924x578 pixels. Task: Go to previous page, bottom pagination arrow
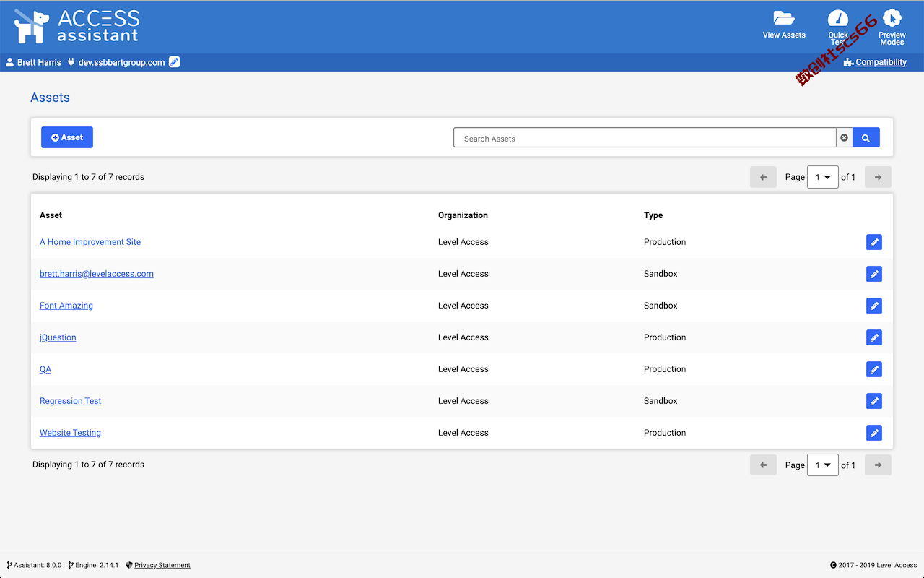(x=763, y=465)
